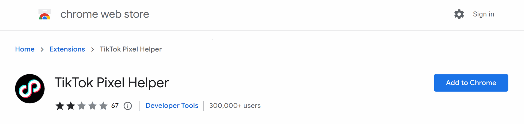Click the 300,000+ users label
The height and width of the screenshot is (124, 524).
235,106
